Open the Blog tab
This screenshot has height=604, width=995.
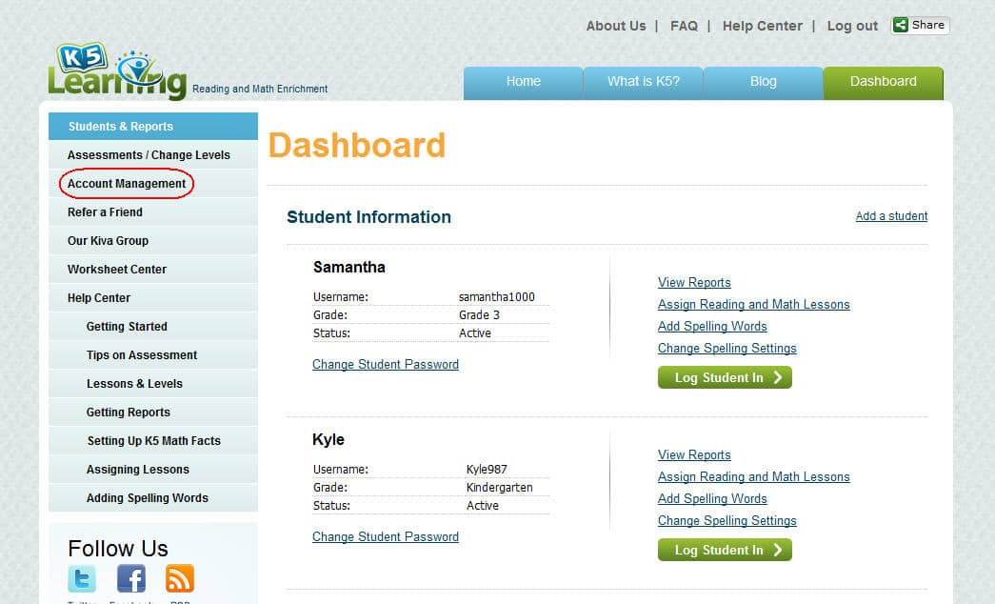(x=763, y=83)
